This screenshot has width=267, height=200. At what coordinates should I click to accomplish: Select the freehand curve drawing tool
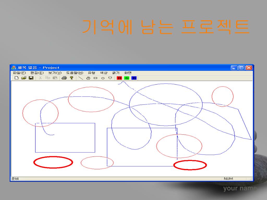pyautogui.click(x=88, y=78)
